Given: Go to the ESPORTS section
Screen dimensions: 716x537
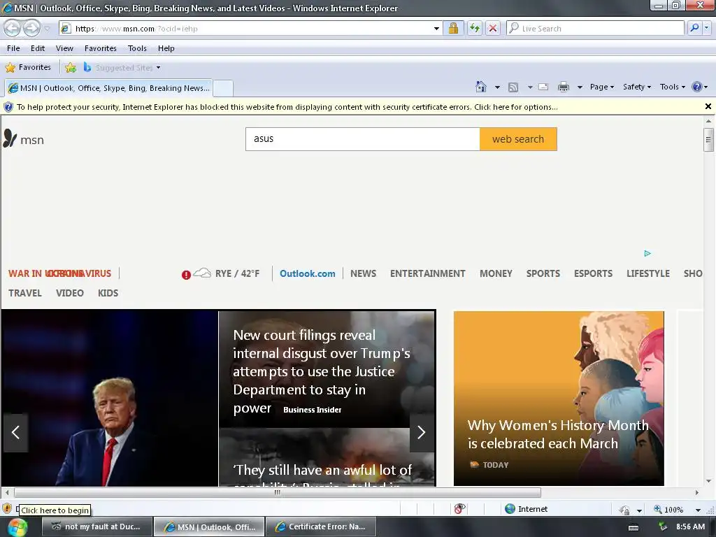Looking at the screenshot, I should click(x=593, y=273).
